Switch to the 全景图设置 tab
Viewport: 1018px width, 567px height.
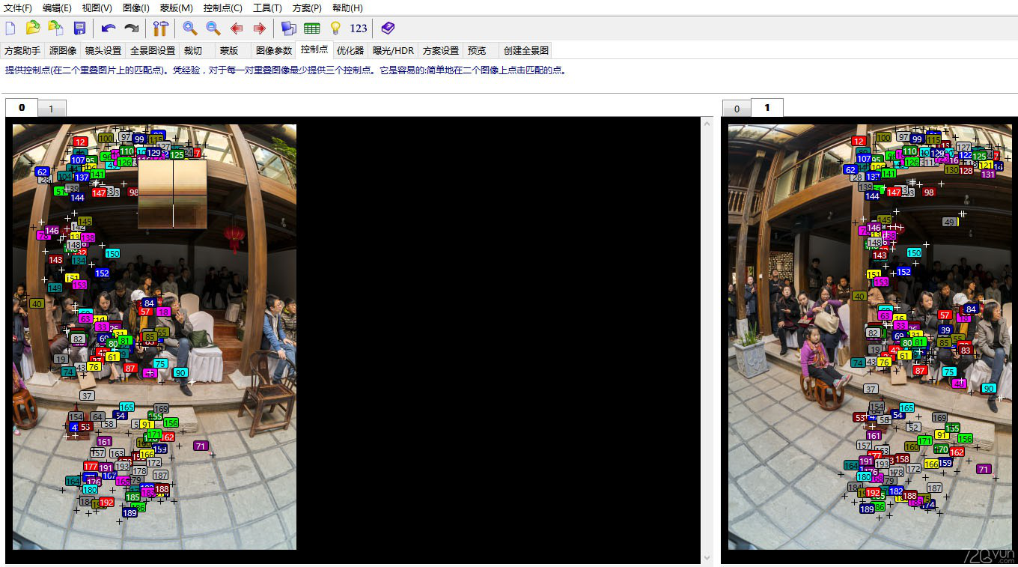(x=153, y=51)
